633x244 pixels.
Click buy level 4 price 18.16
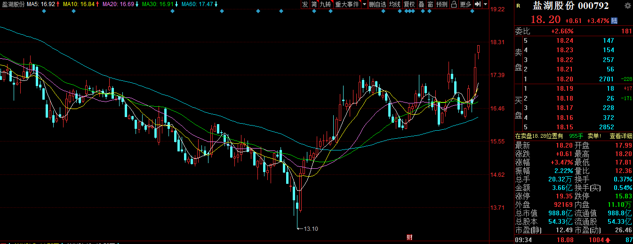565,118
